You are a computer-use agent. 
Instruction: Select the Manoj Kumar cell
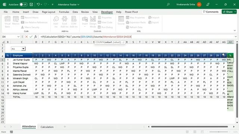point(22,93)
